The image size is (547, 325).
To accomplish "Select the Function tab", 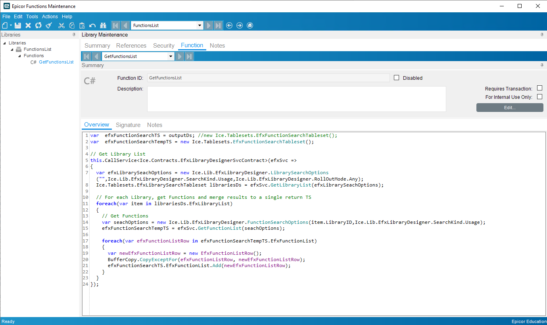I will (192, 45).
